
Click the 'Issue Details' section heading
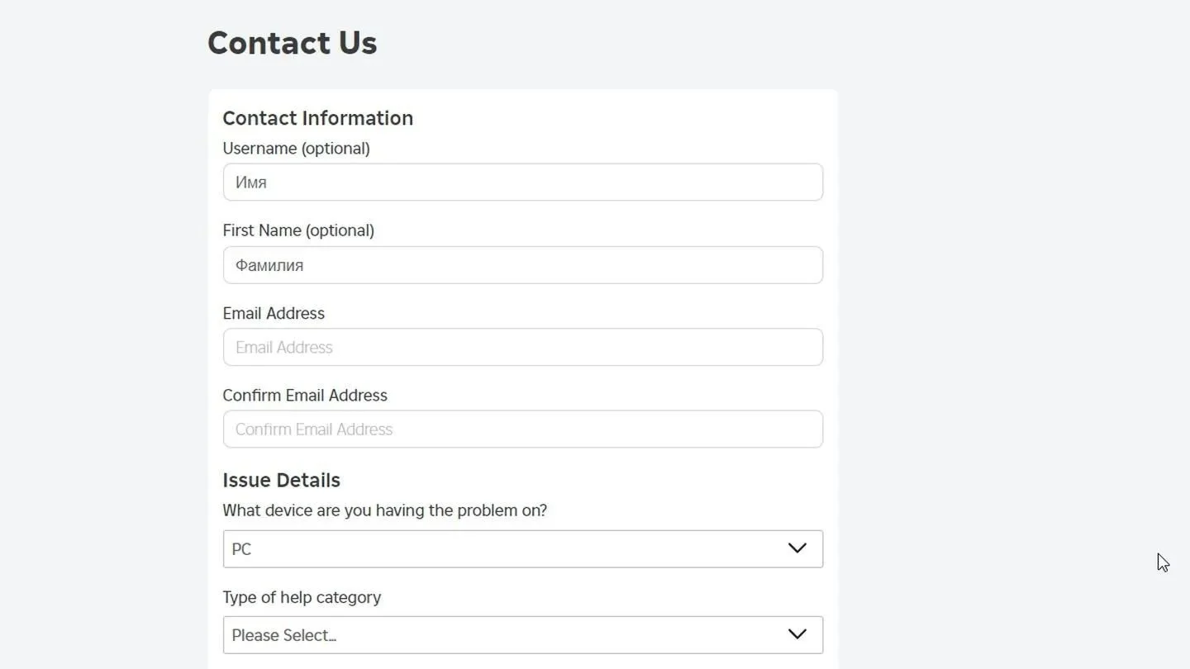pos(281,480)
